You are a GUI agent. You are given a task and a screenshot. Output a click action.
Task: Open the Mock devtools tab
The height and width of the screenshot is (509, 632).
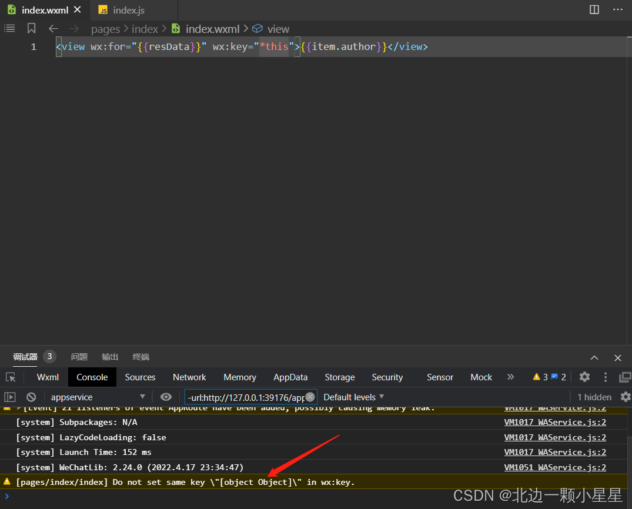481,377
